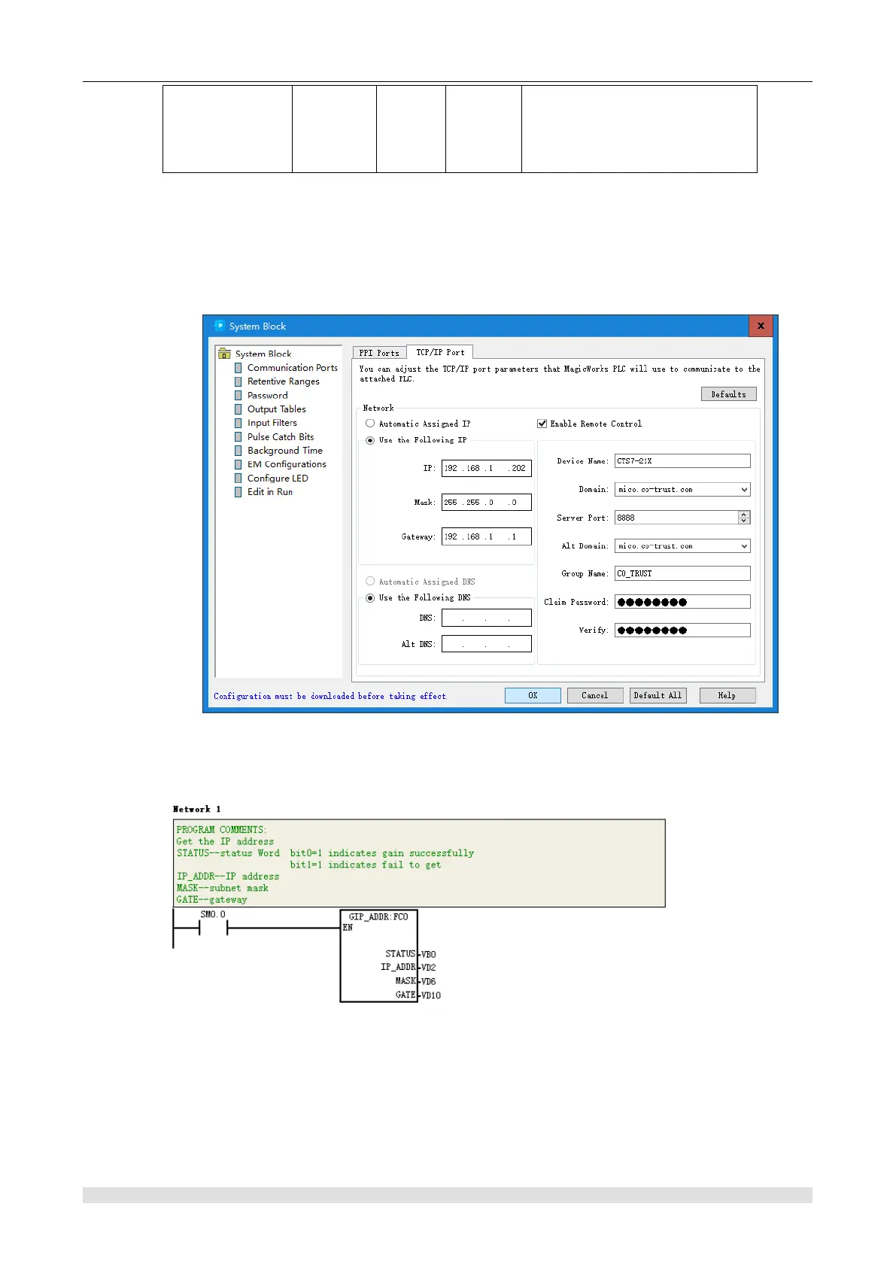The image size is (896, 1267).
Task: Click the Configure LED page icon
Action: coord(238,478)
